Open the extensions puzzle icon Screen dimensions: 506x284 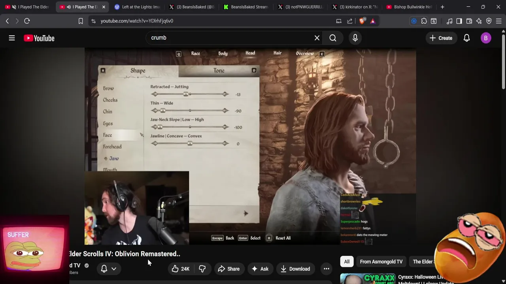424,21
